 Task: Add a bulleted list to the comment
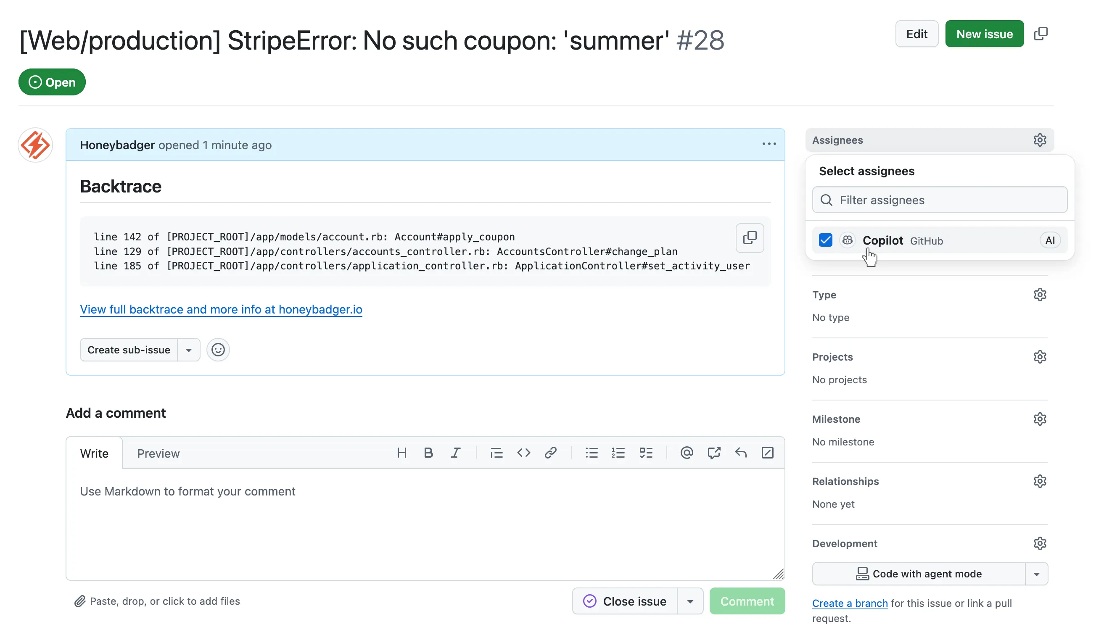592,453
